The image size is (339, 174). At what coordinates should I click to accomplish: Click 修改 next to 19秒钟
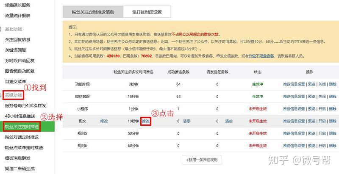point(146,122)
